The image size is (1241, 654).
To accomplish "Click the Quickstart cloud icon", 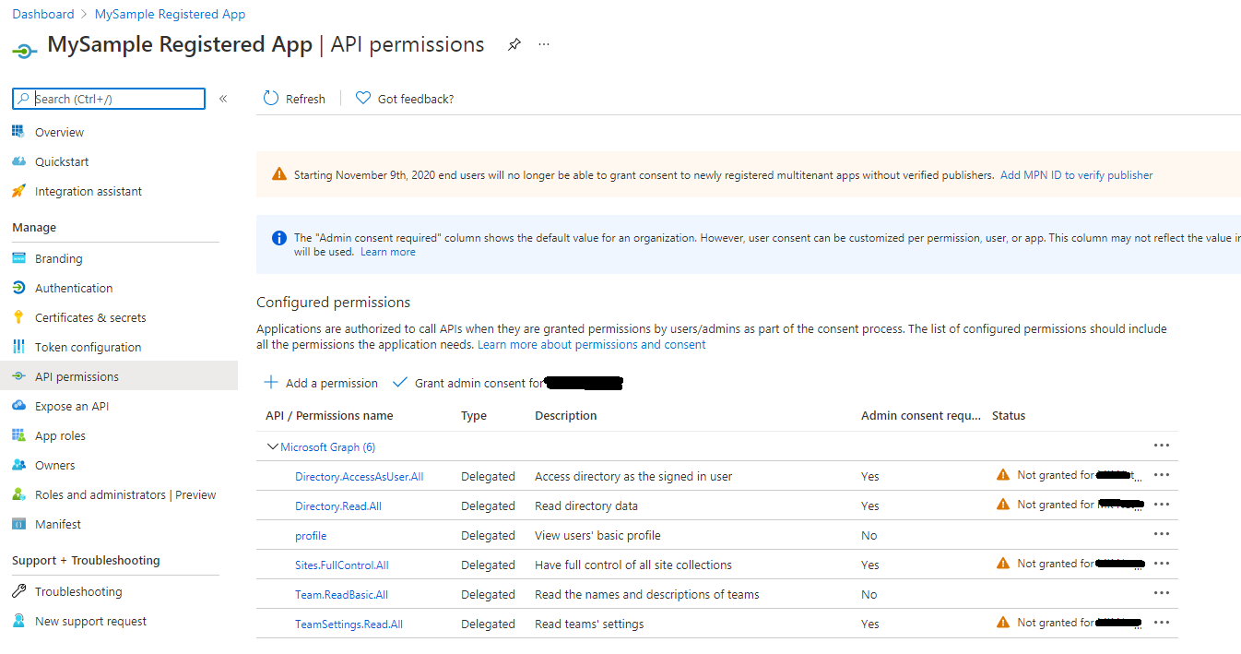I will point(18,161).
